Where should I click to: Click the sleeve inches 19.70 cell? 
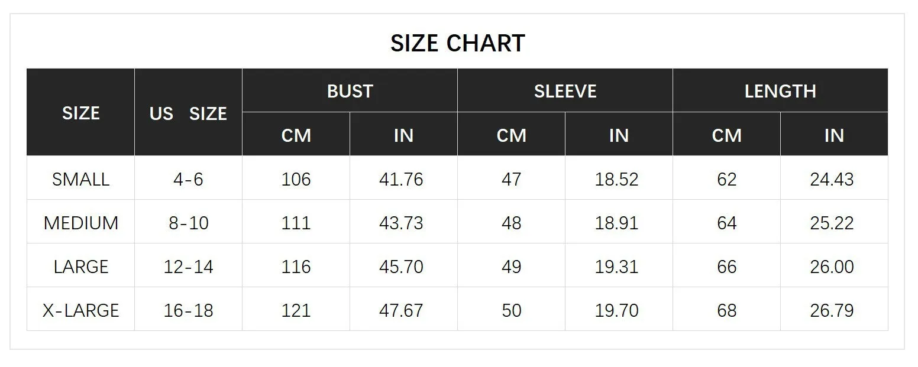pos(619,310)
